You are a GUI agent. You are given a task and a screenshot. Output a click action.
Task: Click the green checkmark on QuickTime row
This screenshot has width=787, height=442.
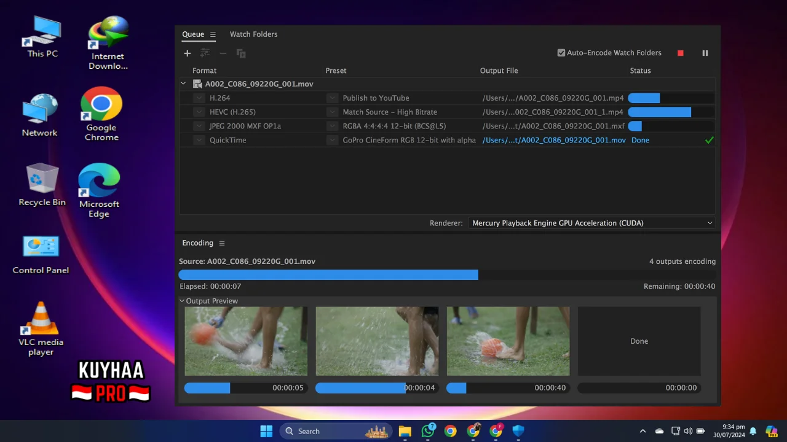coord(709,141)
